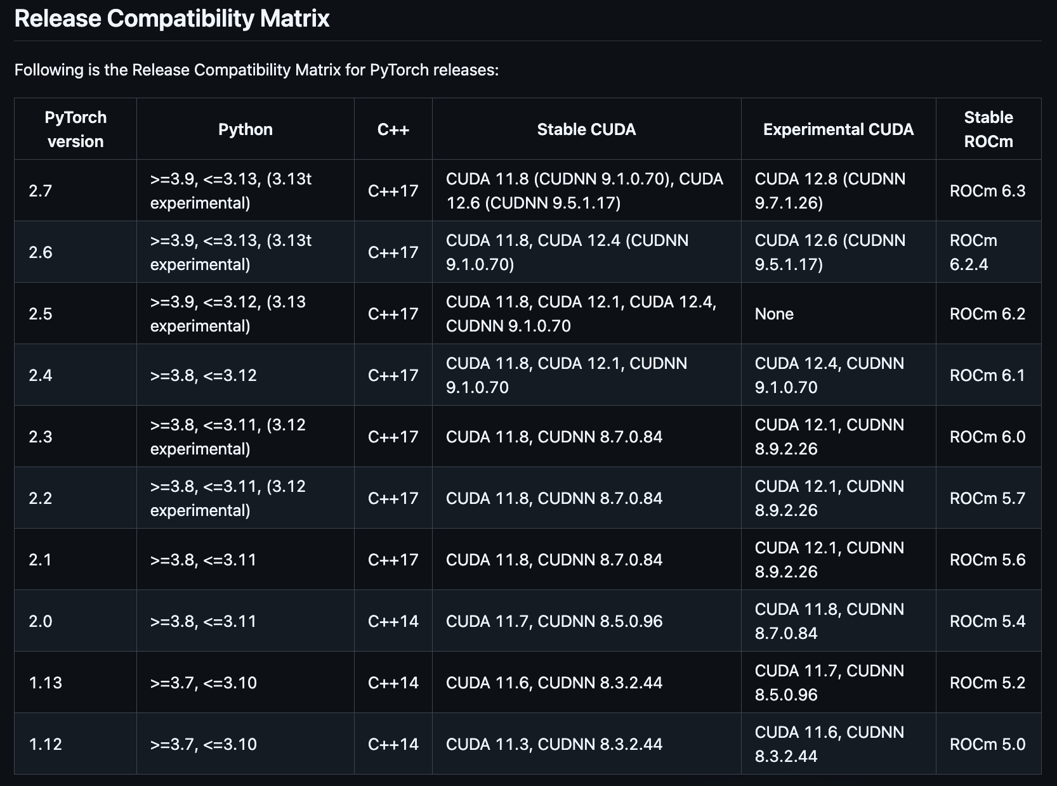Click 'CUDA 11.8, CUDA 12.4 (CUDNN 9.1.0.70)' cell
This screenshot has width=1057, height=786.
586,252
